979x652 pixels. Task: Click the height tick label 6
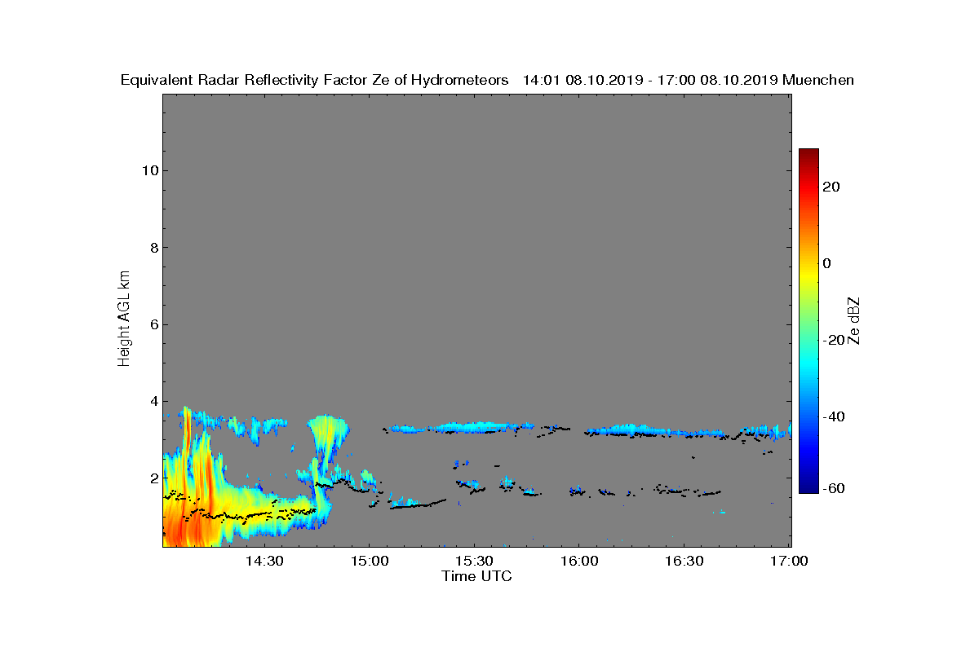pos(153,324)
